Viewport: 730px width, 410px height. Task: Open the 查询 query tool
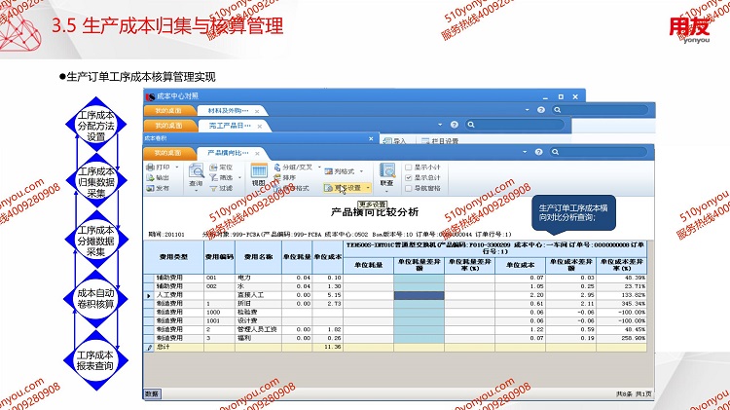pos(196,174)
